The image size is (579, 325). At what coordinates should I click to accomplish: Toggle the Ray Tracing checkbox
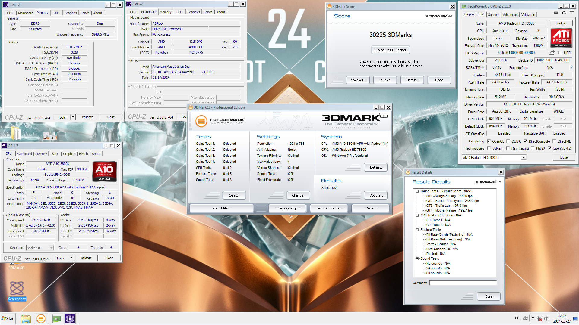click(508, 148)
